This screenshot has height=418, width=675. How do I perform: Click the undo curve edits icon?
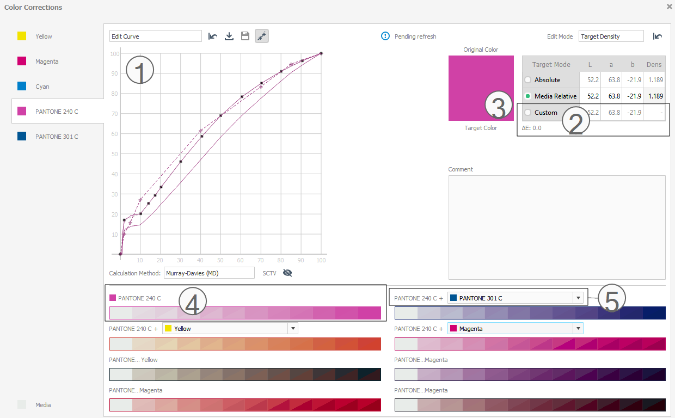tap(212, 35)
